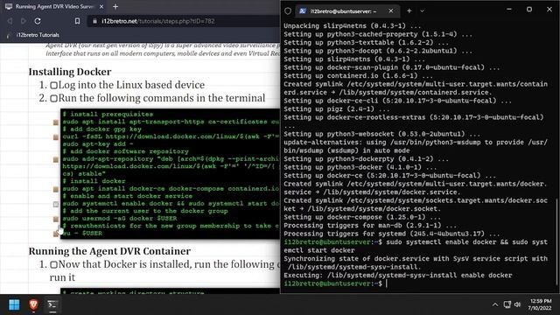Close the Running Agent DVR browser tab
The width and height of the screenshot is (560, 315).
[101, 6]
